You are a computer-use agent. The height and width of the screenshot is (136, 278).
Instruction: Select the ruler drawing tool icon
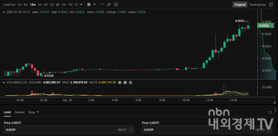109,5
